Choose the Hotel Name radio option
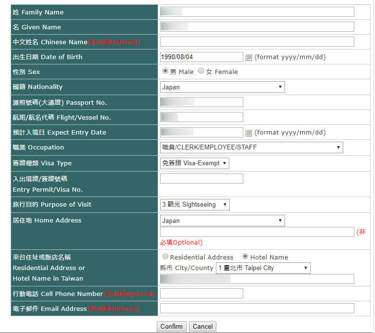The height and width of the screenshot is (333, 375). (245, 257)
